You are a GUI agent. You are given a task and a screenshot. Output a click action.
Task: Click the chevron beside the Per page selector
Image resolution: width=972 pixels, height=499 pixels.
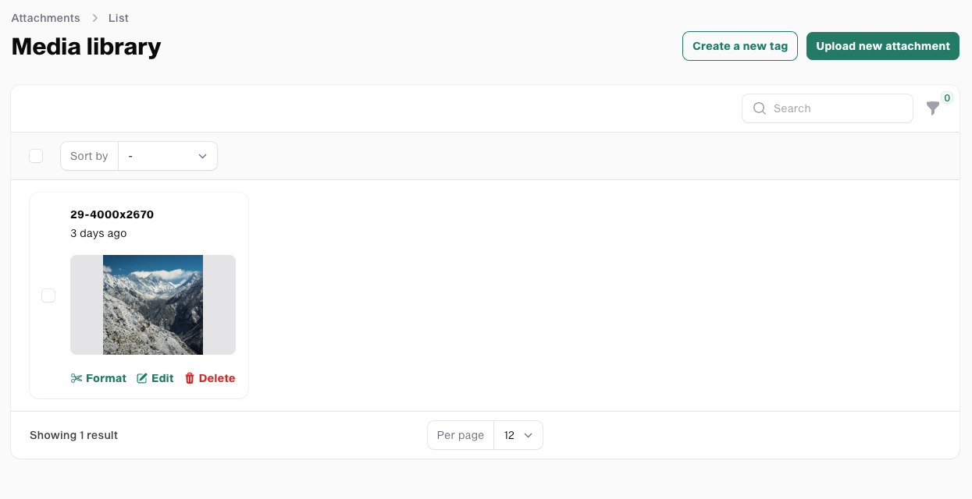point(528,435)
